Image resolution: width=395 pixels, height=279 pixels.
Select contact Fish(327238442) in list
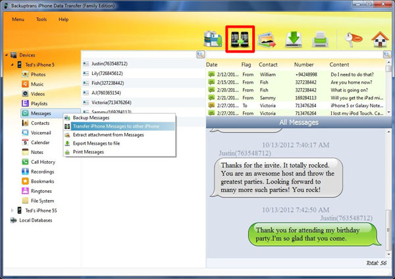[144, 83]
